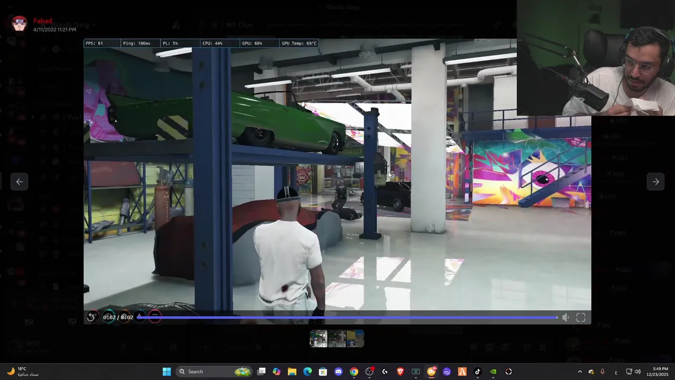Open the NVIDIA app from the taskbar
The height and width of the screenshot is (380, 675).
493,372
